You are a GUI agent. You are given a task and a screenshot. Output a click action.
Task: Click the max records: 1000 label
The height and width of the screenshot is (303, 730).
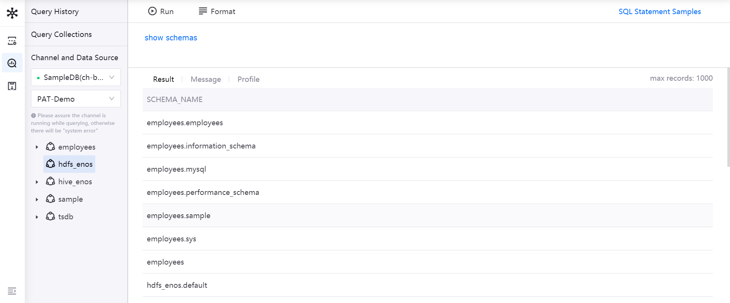click(x=681, y=78)
